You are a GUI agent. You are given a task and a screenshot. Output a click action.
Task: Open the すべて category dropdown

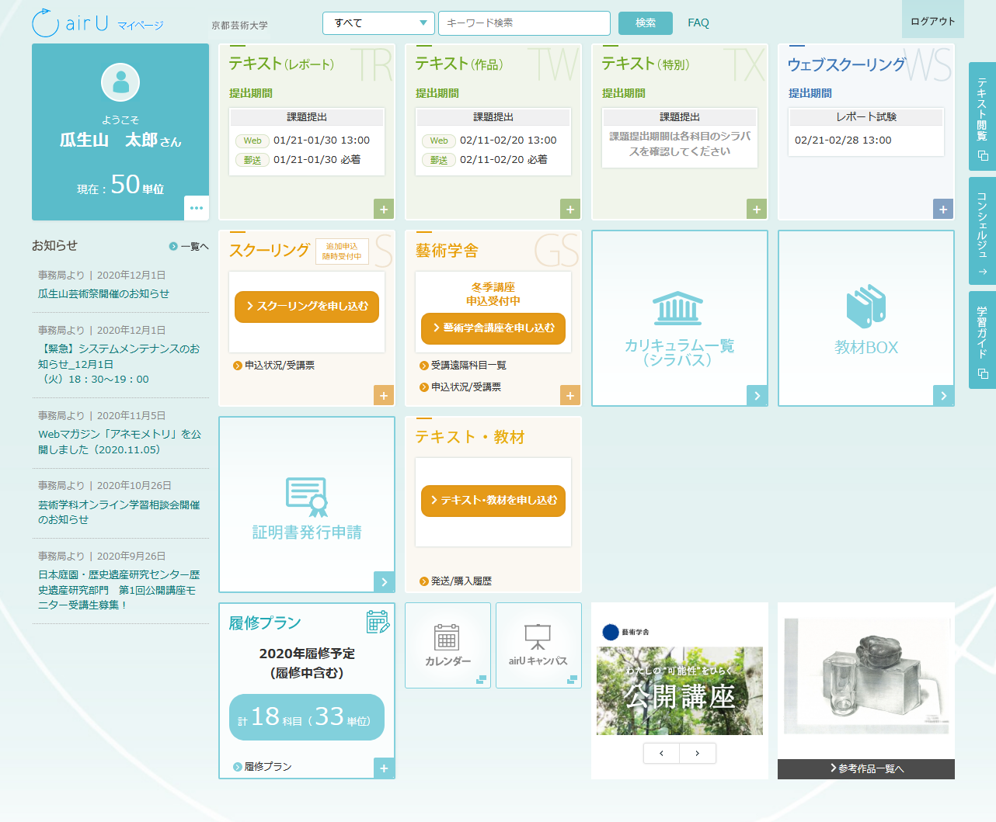[x=378, y=23]
